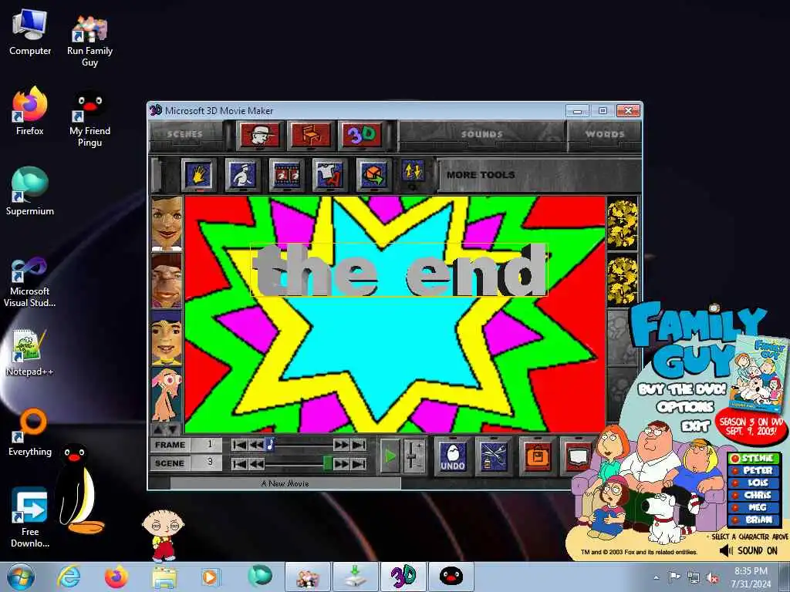This screenshot has height=592, width=790.
Task: Go to previous scene in Scene row
Action: point(255,463)
